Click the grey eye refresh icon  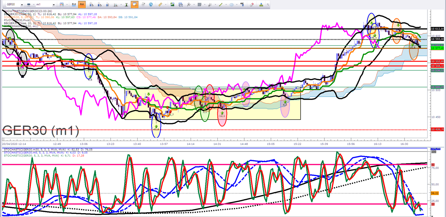[143, 5]
